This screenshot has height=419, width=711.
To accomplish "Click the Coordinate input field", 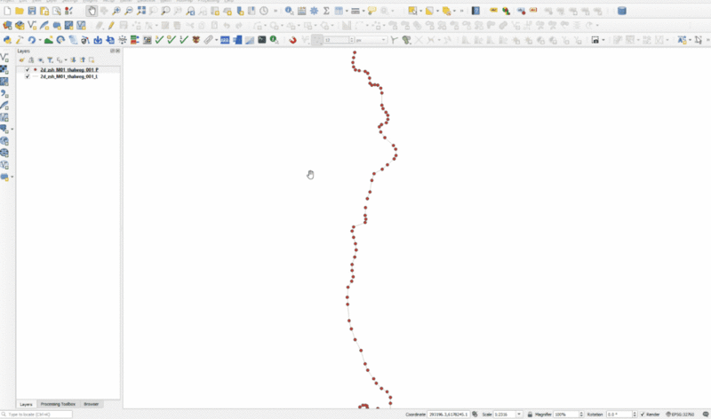I will tap(449, 415).
